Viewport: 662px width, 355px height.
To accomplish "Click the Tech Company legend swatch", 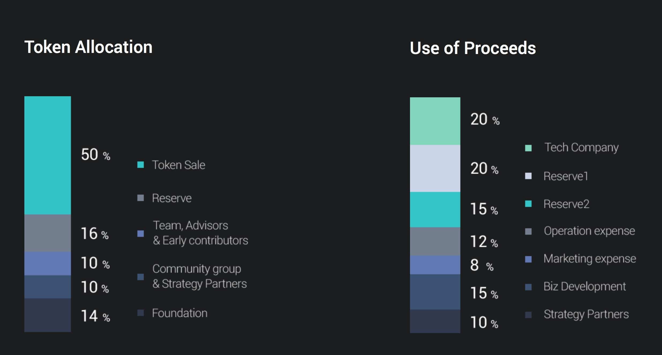I will pos(528,148).
